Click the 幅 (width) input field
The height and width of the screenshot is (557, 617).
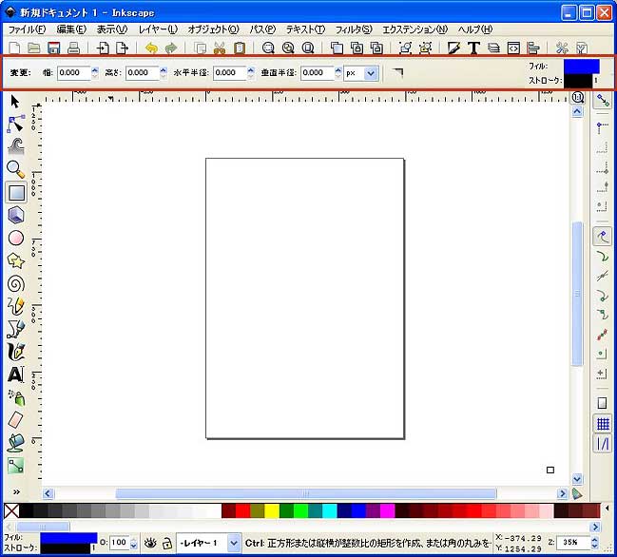coord(73,72)
